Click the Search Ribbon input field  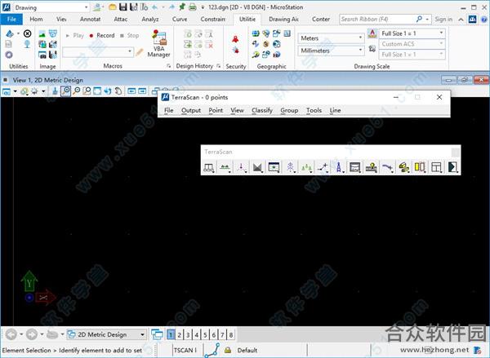(x=379, y=19)
